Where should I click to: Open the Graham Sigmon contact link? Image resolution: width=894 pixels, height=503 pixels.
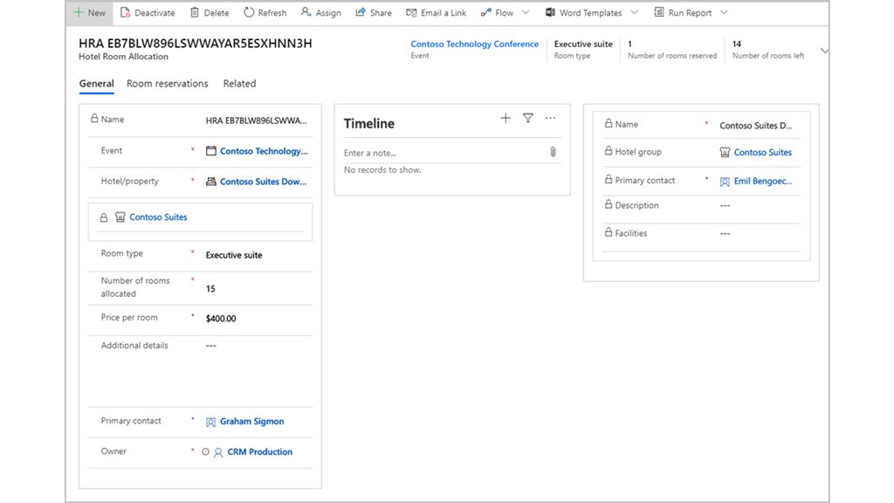pos(252,422)
